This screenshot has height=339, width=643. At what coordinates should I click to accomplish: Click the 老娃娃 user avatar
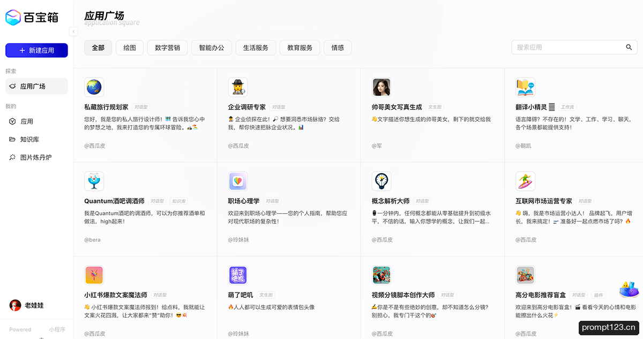click(16, 305)
